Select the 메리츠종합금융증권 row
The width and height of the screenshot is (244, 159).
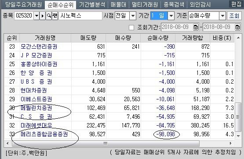point(119,134)
